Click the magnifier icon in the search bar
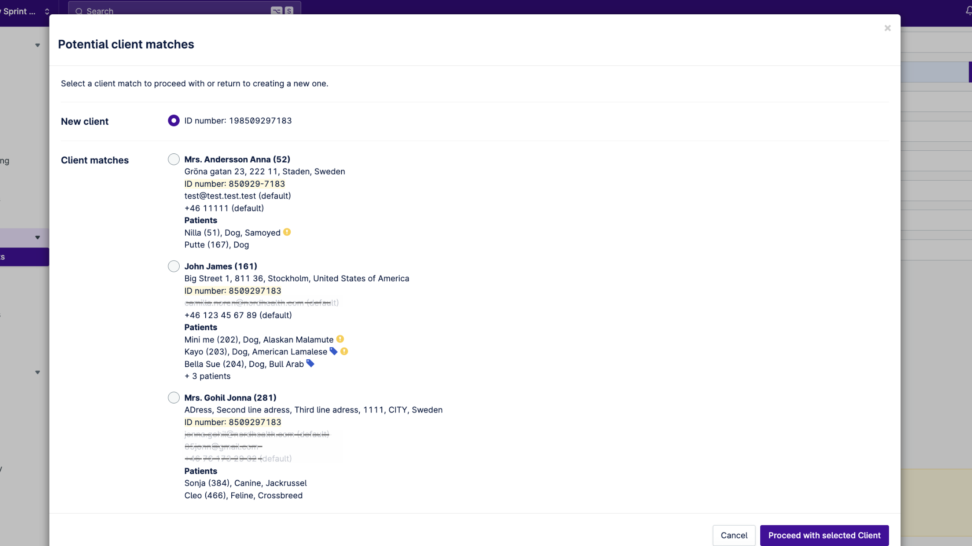 coord(79,11)
